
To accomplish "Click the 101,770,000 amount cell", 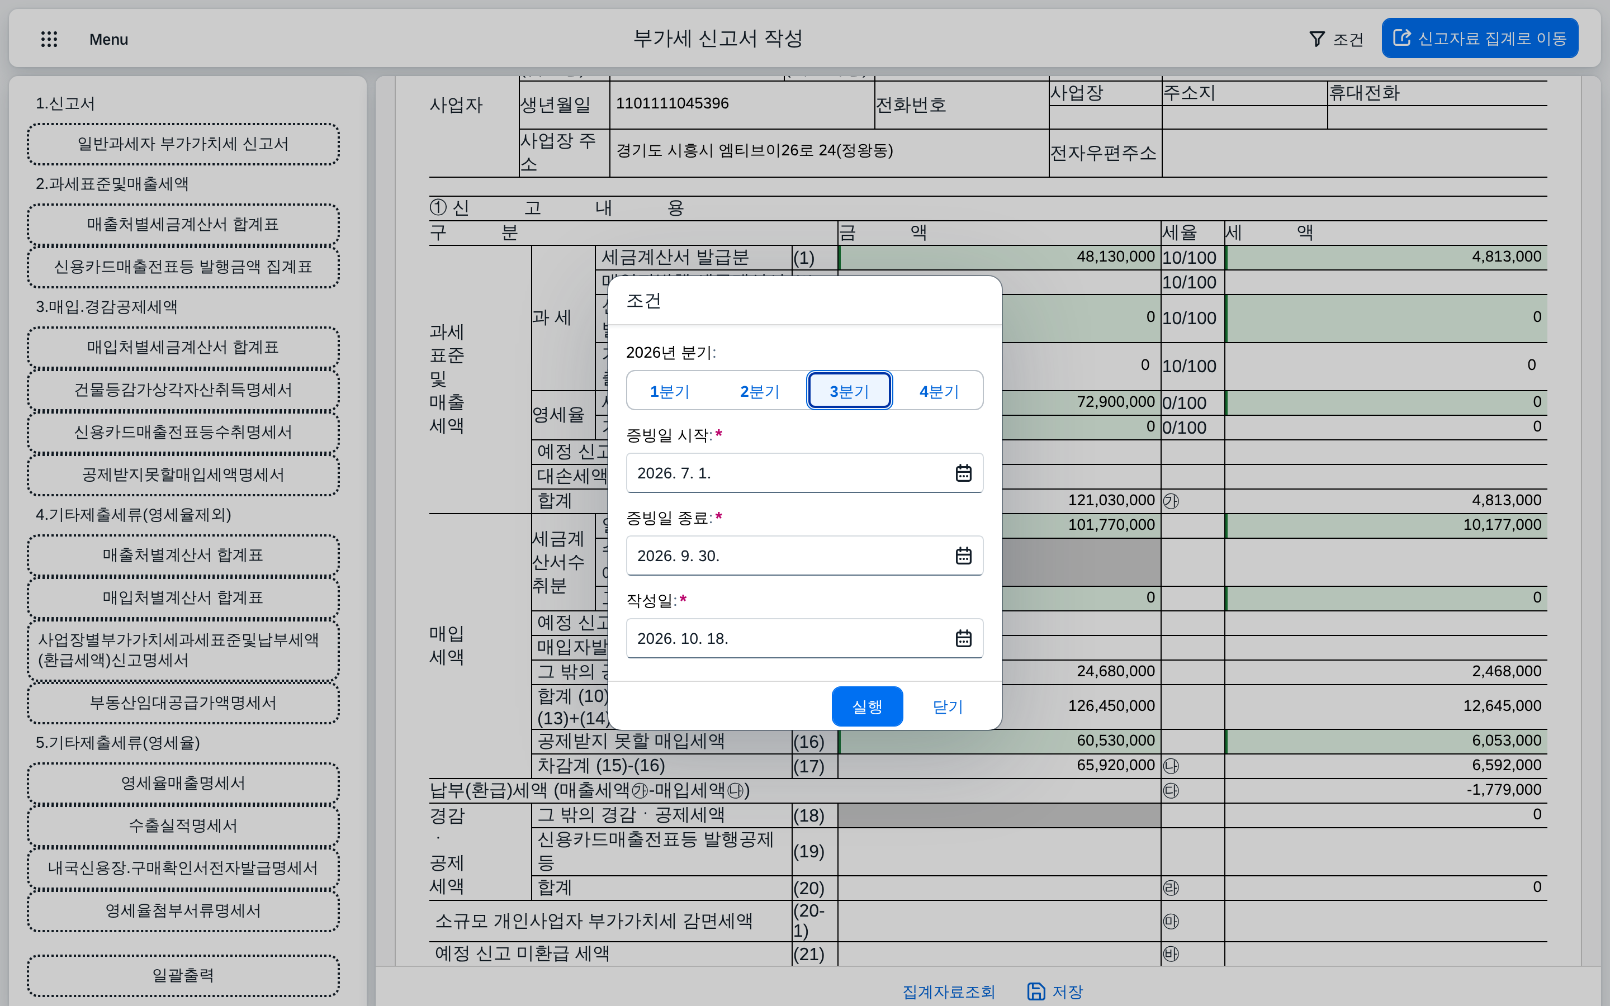I will click(x=1111, y=525).
